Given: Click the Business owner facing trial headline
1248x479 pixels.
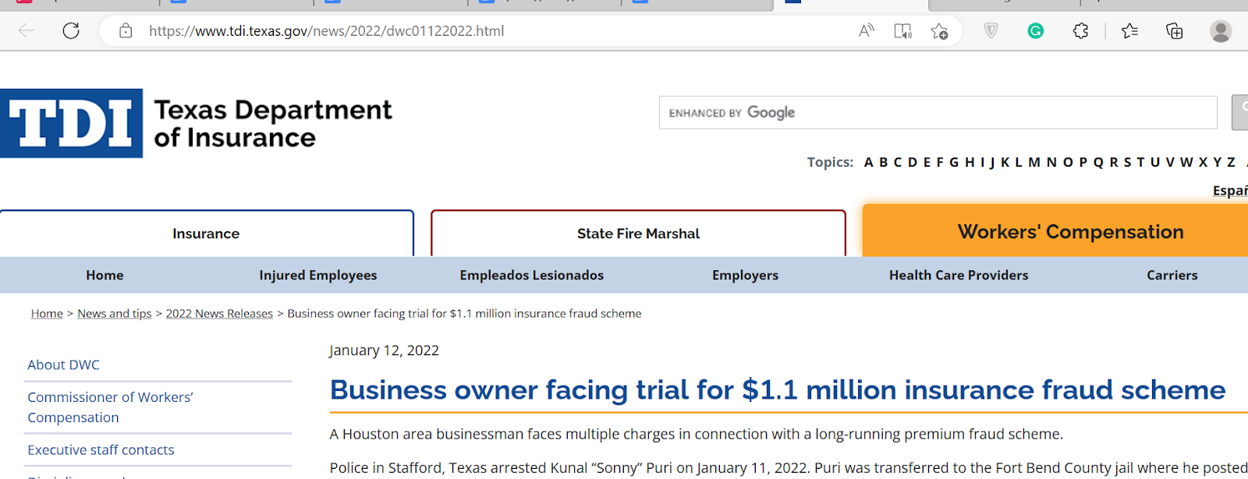Looking at the screenshot, I should [778, 389].
